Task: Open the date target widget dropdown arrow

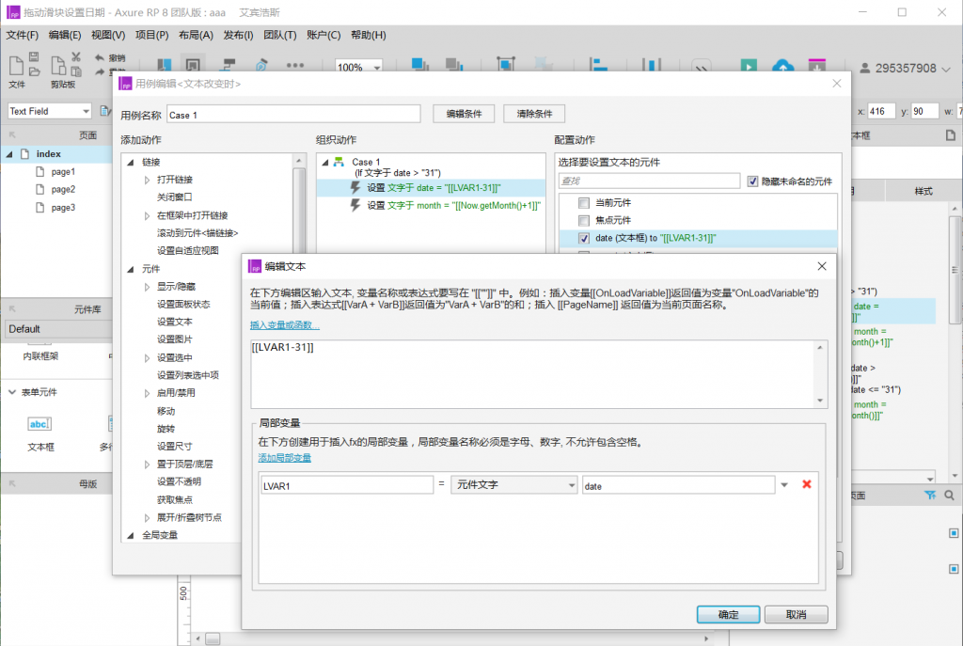Action: [x=784, y=485]
